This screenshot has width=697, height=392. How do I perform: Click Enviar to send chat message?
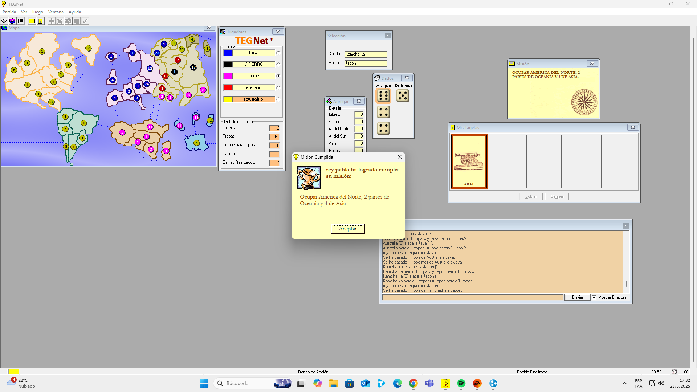pos(578,297)
